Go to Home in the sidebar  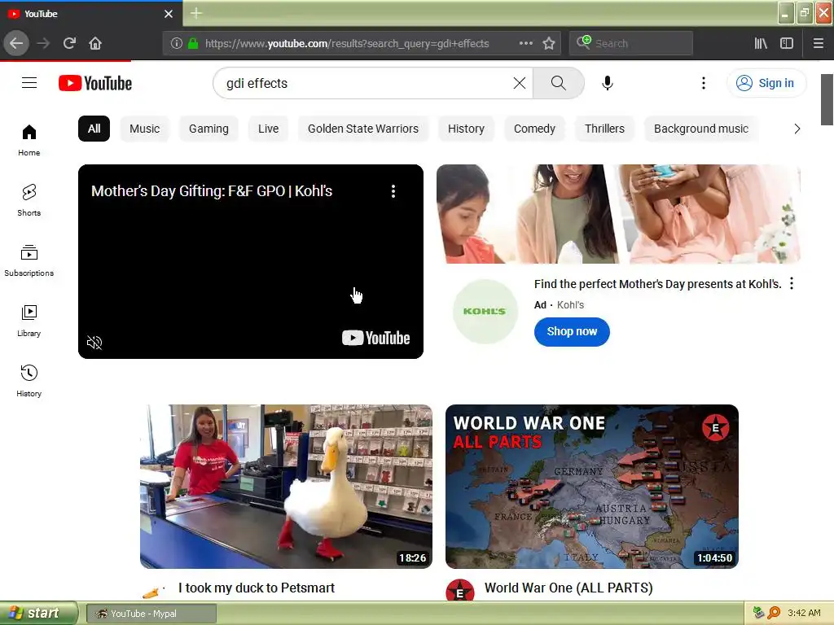pos(29,140)
